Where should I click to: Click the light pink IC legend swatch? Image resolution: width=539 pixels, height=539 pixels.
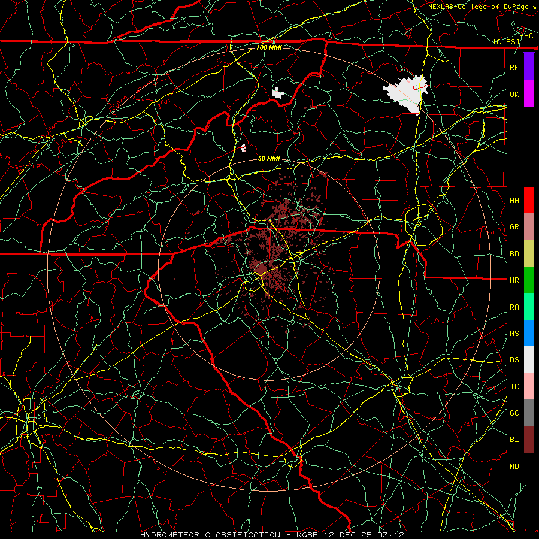click(529, 386)
